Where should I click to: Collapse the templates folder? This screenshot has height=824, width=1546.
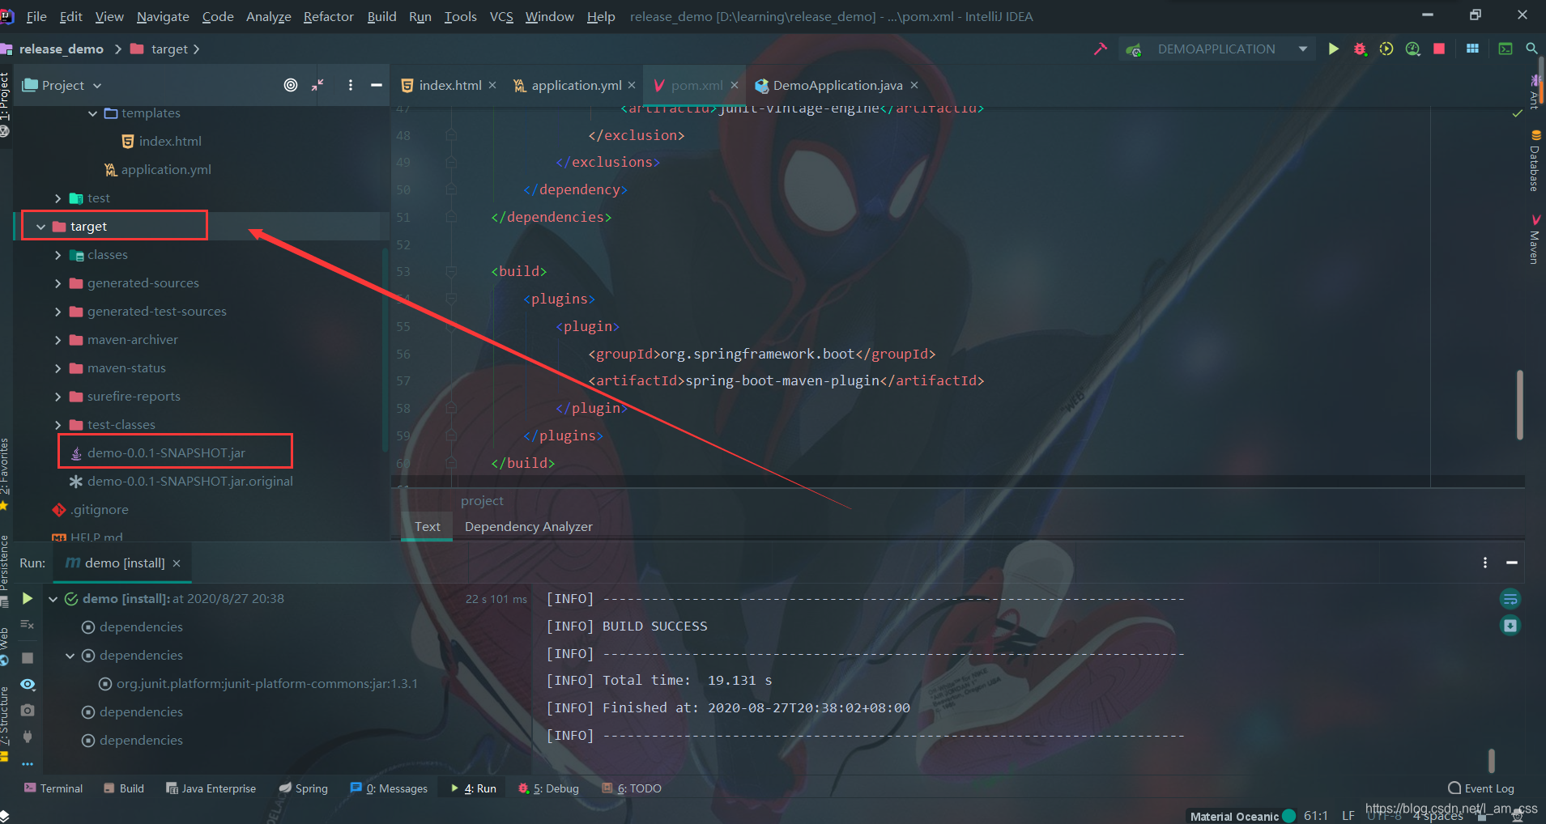pos(92,113)
